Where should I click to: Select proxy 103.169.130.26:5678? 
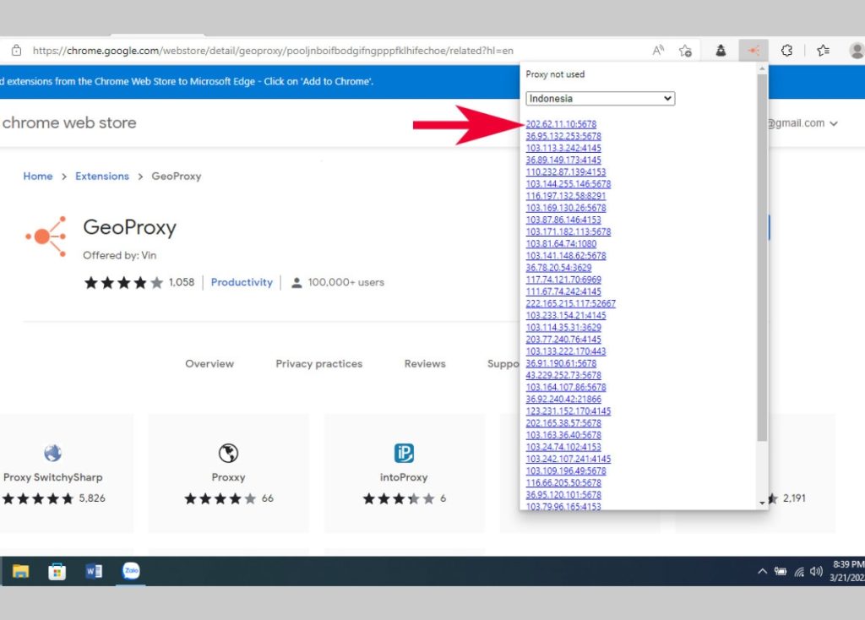tap(566, 208)
